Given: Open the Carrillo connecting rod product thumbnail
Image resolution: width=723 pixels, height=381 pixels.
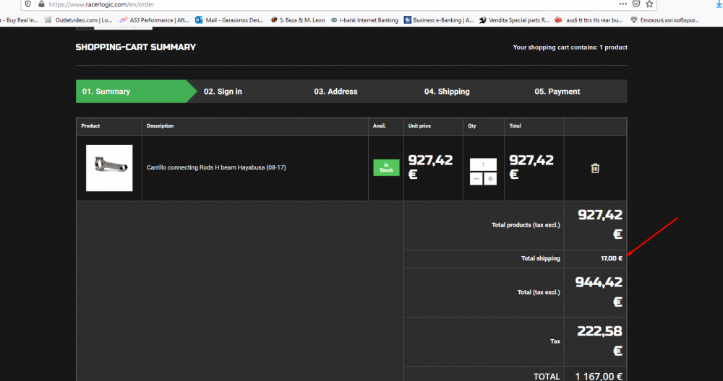Looking at the screenshot, I should coord(109,168).
